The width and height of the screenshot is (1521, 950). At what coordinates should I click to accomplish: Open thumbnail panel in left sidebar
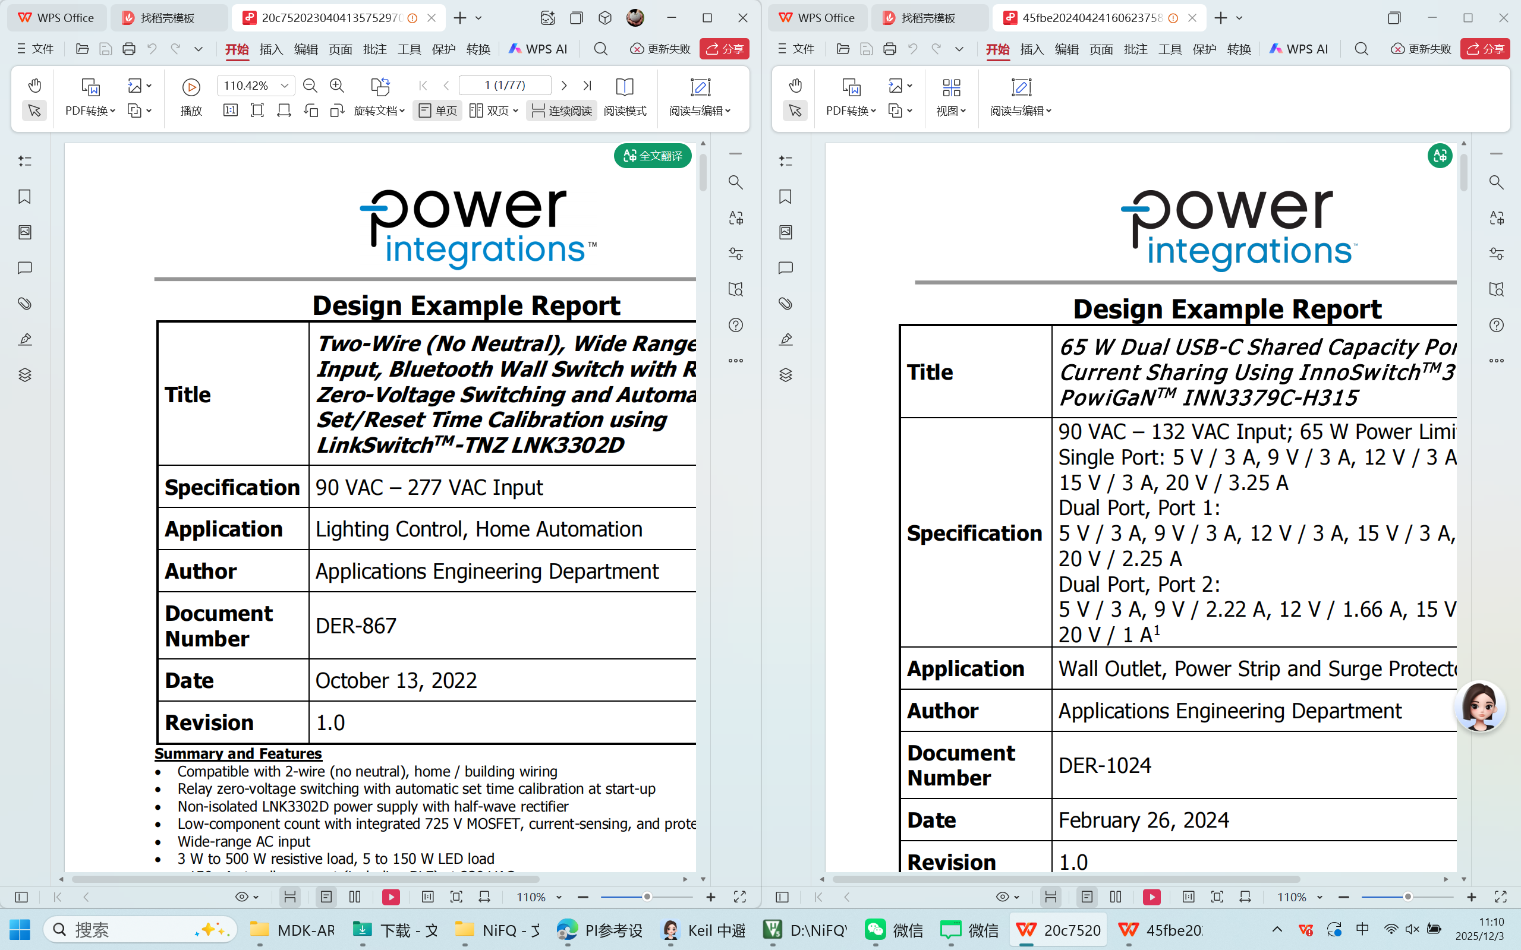tap(24, 232)
